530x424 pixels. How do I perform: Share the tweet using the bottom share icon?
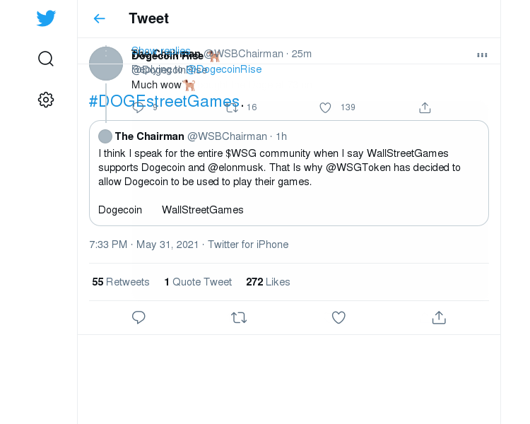tap(439, 317)
